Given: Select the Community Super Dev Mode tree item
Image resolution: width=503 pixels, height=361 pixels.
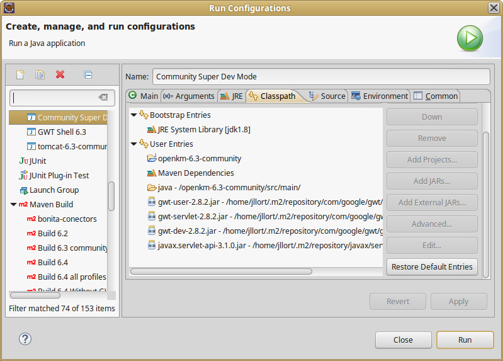Looking at the screenshot, I should coord(59,118).
